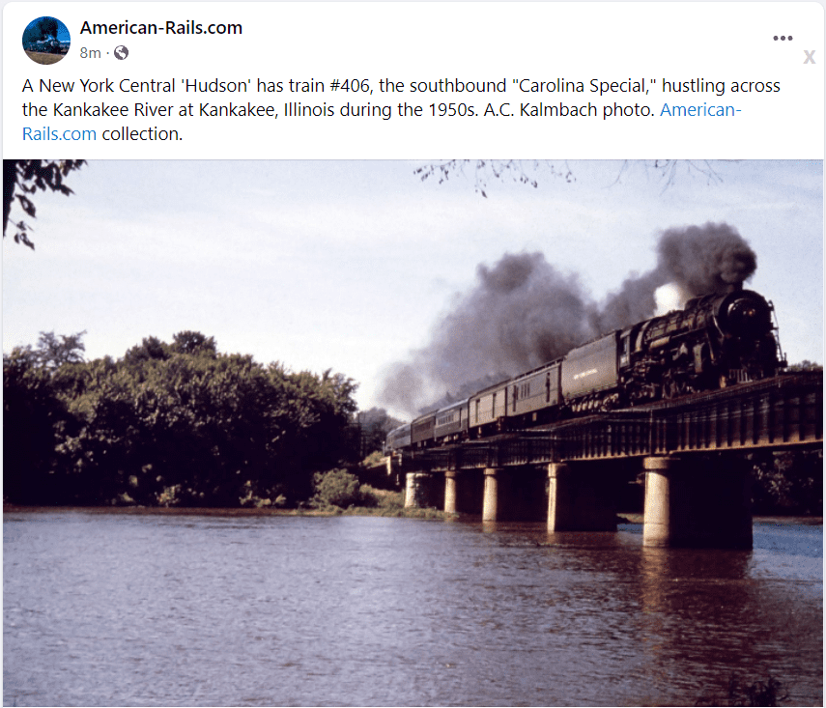Image resolution: width=826 pixels, height=708 pixels.
Task: Open the post's 8m timestamp
Action: [x=90, y=53]
